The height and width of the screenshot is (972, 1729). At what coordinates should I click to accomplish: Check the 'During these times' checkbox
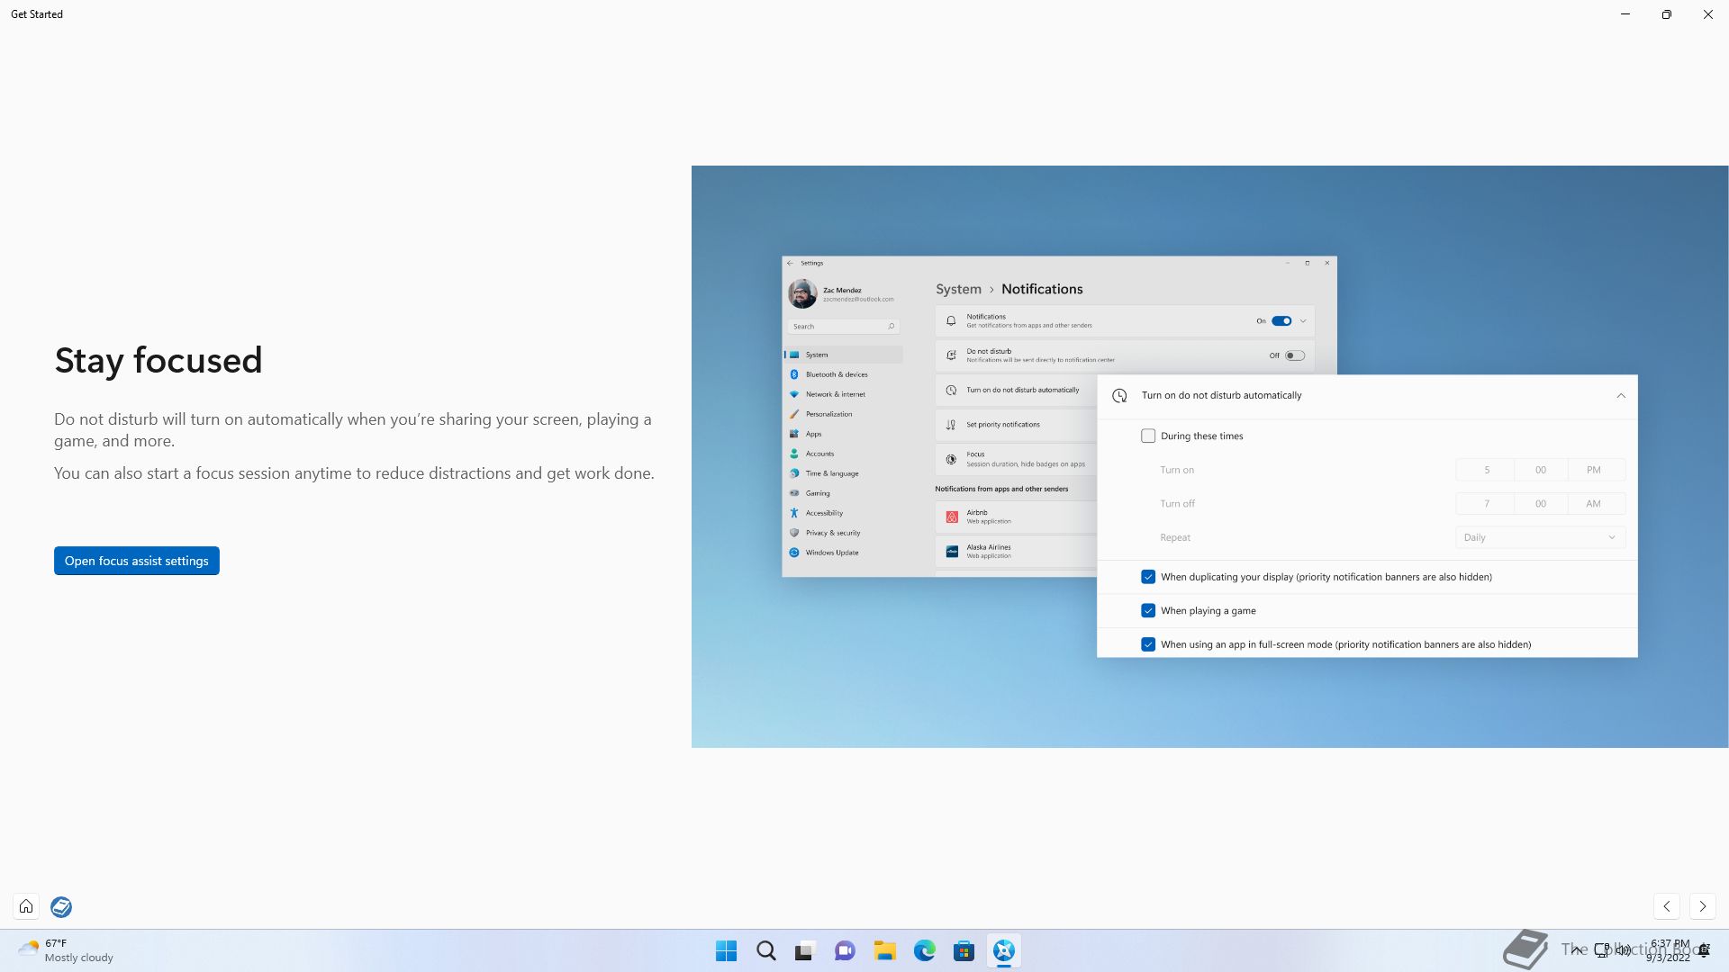pos(1148,436)
